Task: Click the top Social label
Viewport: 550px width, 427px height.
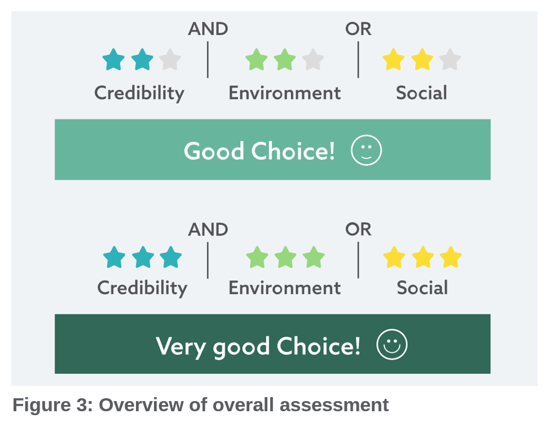Action: [421, 93]
